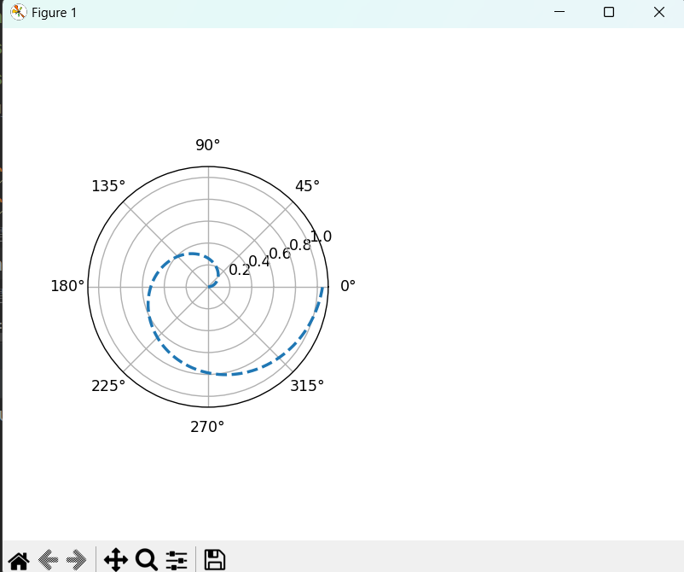Click the Figure 1 title text
Viewport: 684px width, 572px height.
[54, 12]
